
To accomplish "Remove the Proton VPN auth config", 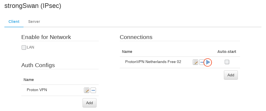I will click(93, 90).
